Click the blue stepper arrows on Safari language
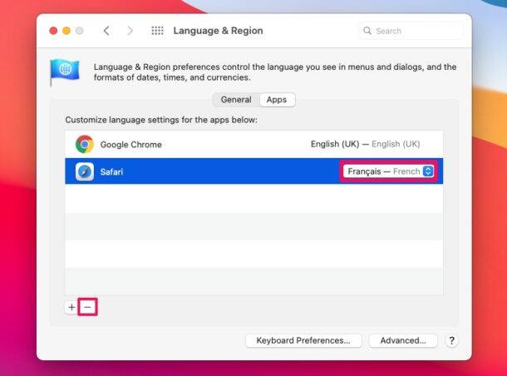This screenshot has height=376, width=507. coord(428,171)
